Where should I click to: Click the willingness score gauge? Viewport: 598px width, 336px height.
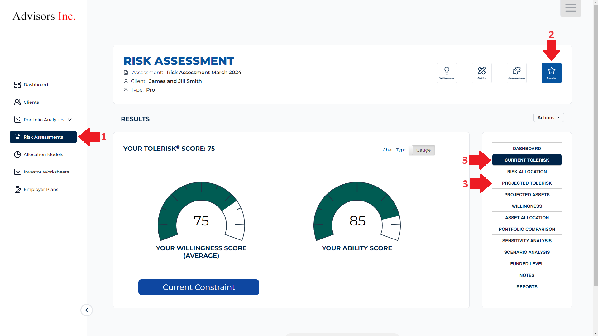pyautogui.click(x=201, y=212)
